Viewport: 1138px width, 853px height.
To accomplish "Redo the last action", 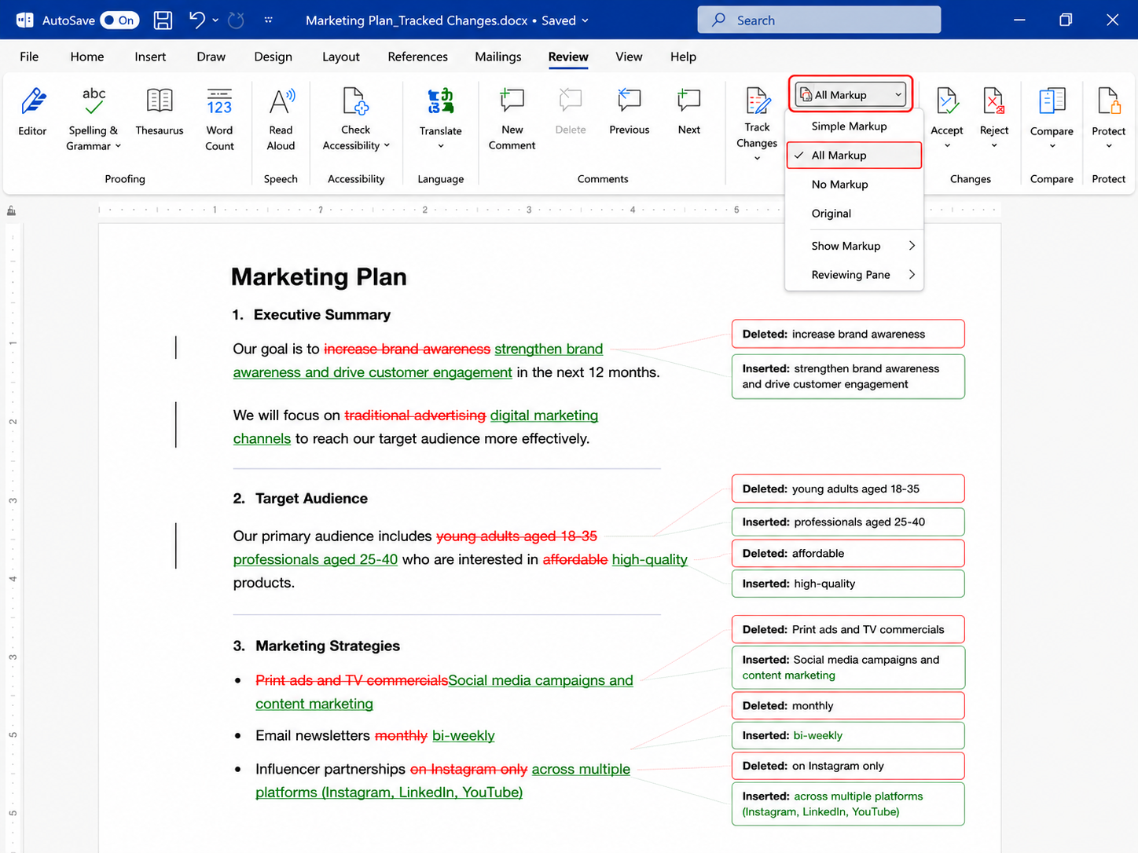I will click(x=236, y=20).
